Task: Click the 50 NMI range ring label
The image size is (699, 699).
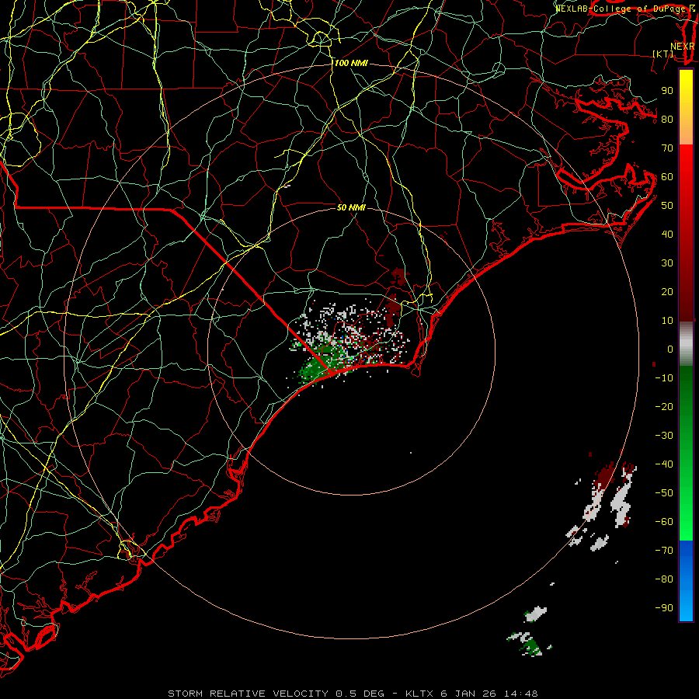Action: click(351, 207)
